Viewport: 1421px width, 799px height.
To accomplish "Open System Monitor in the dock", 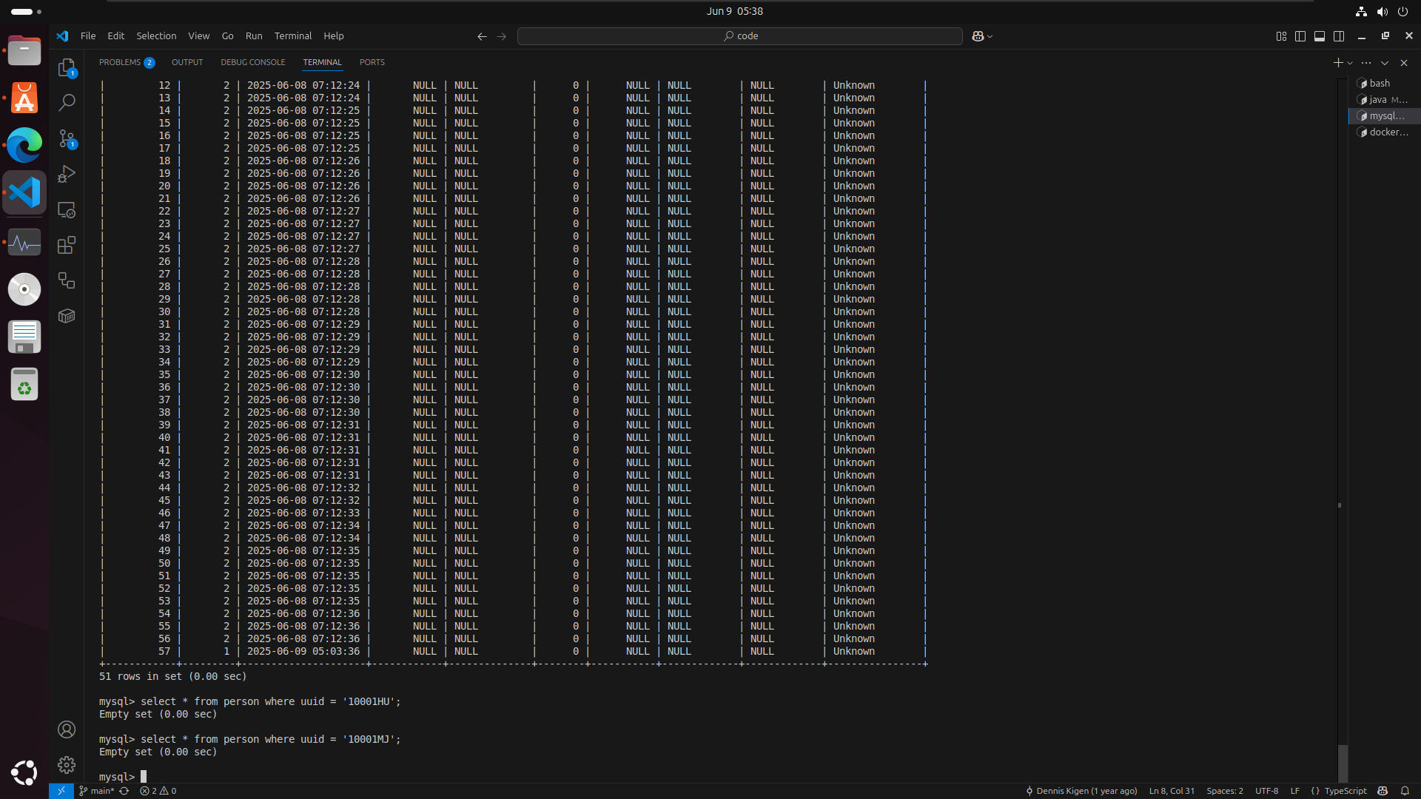I will click(x=24, y=242).
